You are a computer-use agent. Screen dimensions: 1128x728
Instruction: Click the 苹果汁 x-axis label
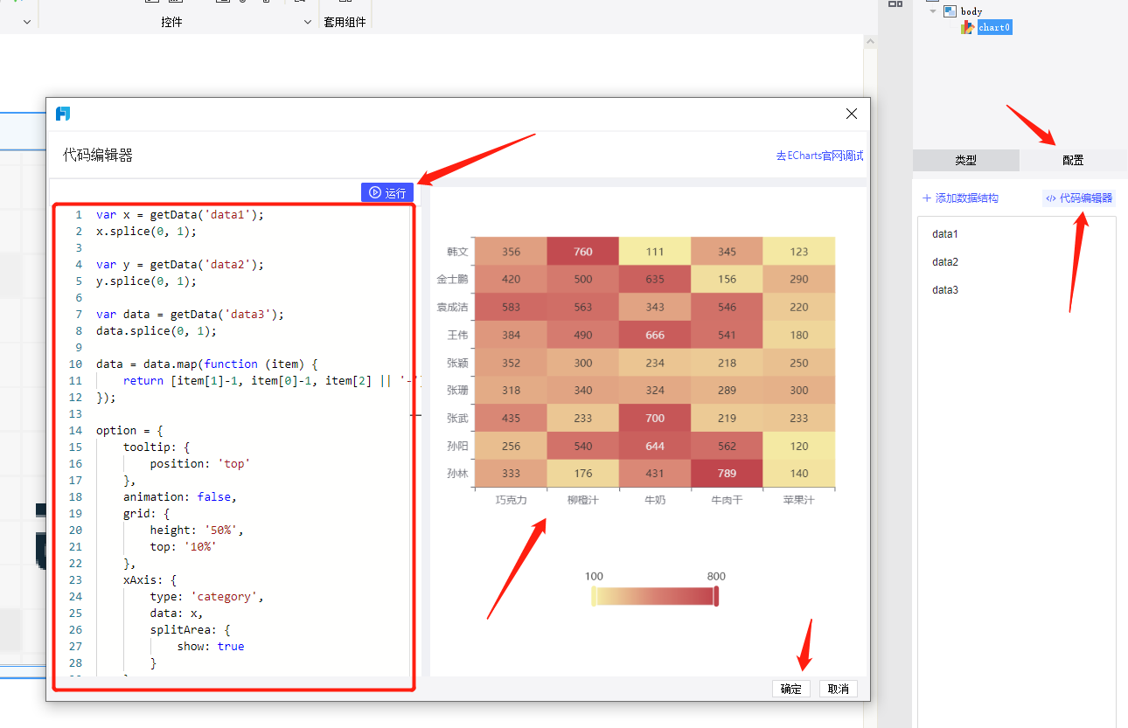799,501
